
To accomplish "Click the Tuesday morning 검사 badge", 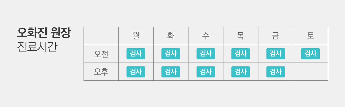I will click(x=171, y=54).
